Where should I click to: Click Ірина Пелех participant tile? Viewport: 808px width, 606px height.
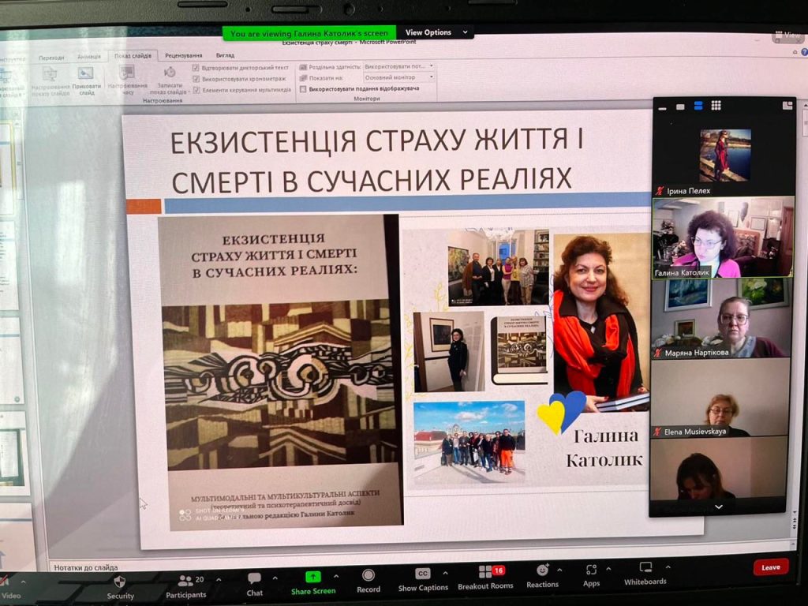(724, 155)
